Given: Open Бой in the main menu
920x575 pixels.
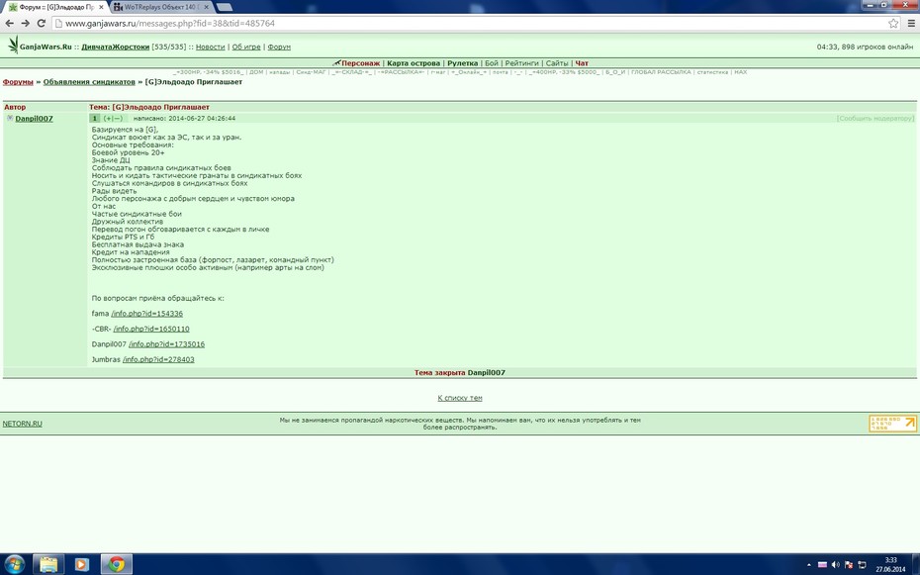Looking at the screenshot, I should click(x=491, y=63).
